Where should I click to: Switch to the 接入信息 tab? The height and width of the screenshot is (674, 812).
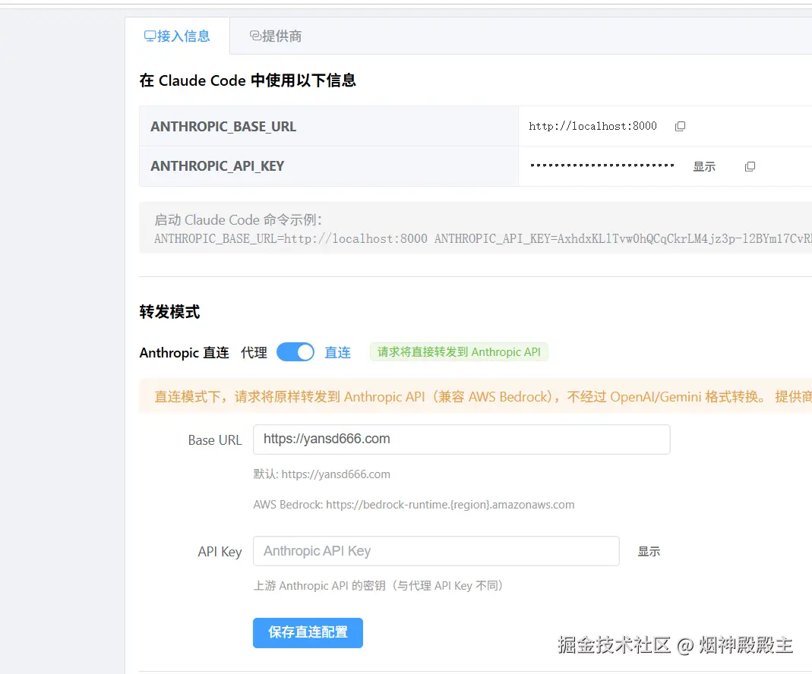tap(177, 36)
